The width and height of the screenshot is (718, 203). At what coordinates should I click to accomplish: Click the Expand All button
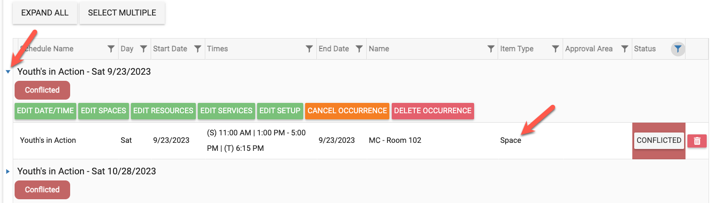[45, 13]
